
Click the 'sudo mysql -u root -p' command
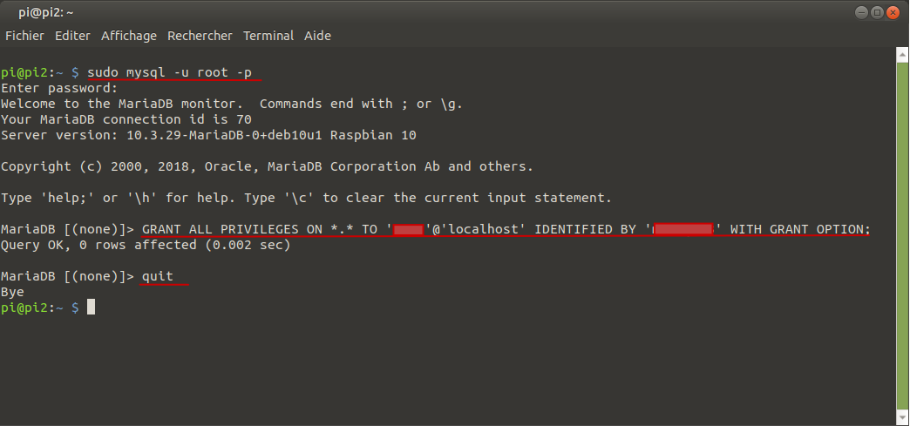pos(169,72)
